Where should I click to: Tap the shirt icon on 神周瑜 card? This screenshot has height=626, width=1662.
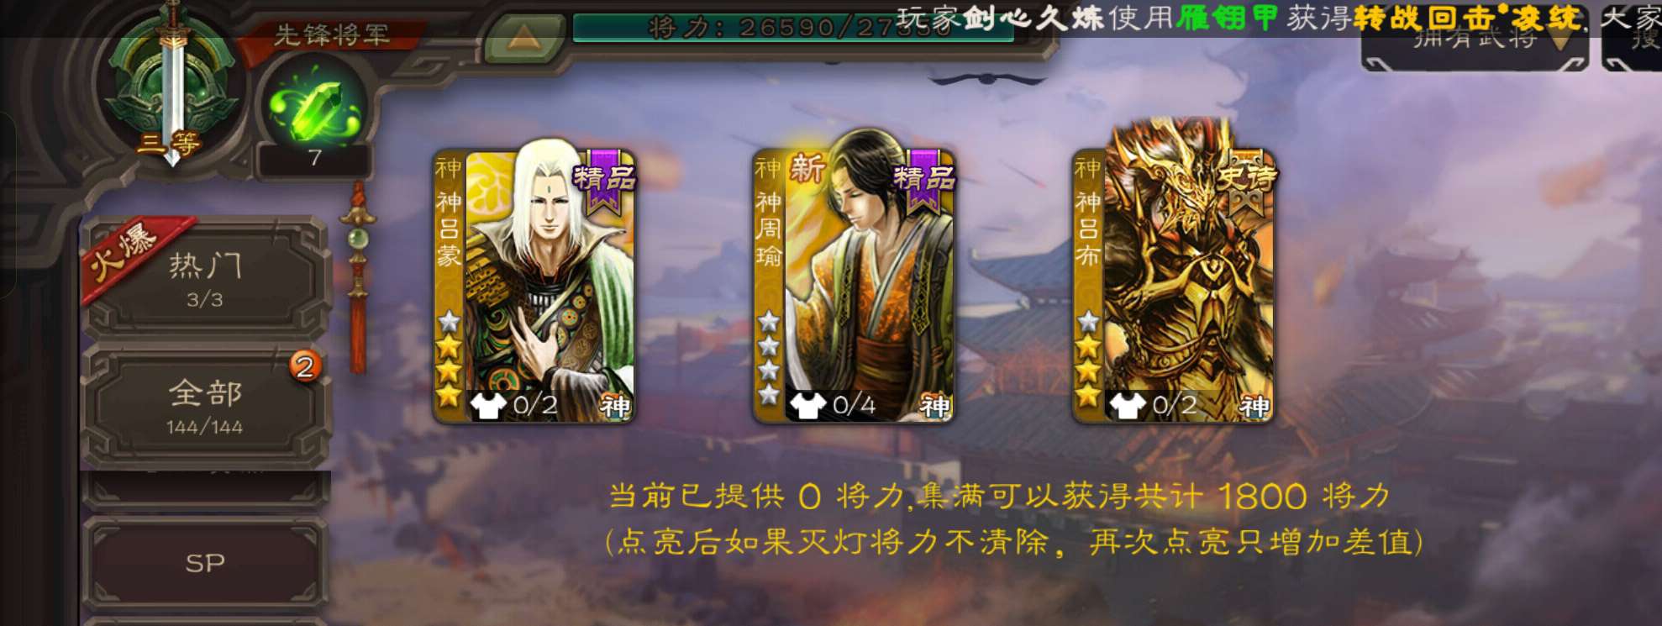(807, 406)
